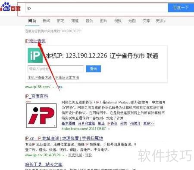This screenshot has height=170, width=194.
Task: Click the 本机IP: 123.190.12.226 text
Action: [x=76, y=56]
